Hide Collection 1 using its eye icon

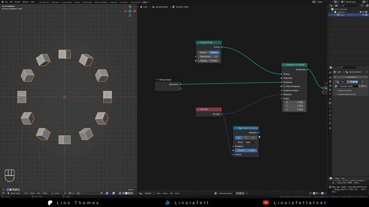(x=363, y=11)
